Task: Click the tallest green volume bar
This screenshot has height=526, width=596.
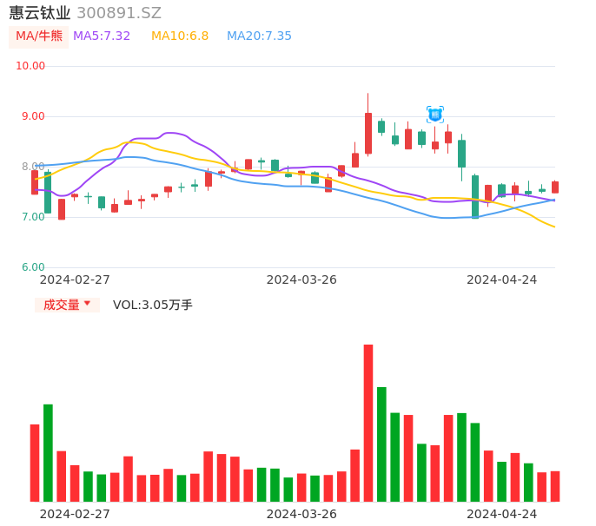Action: pyautogui.click(x=381, y=444)
